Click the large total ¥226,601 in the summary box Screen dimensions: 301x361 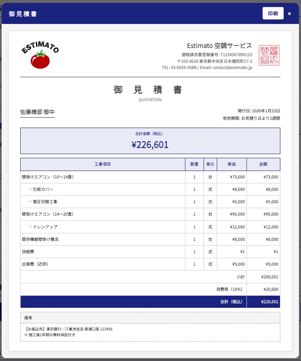(150, 145)
